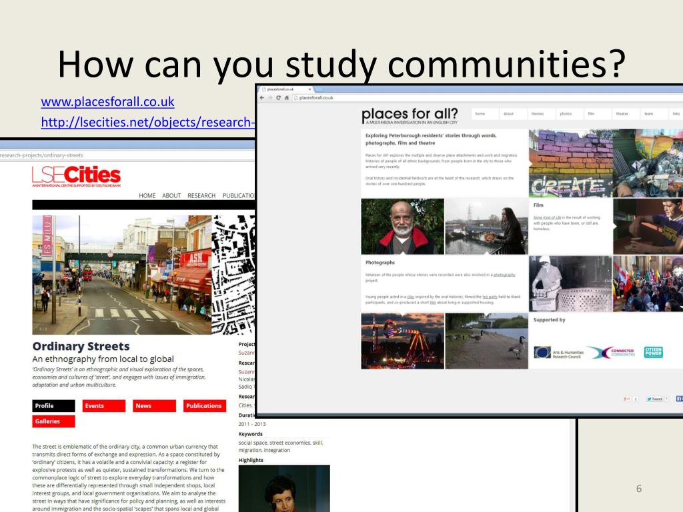Reload the placesforall.co.uk page
Image resolution: width=683 pixels, height=512 pixels.
[x=278, y=97]
